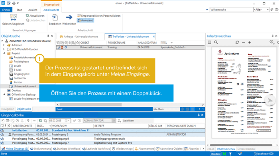Select Fotoarchiv in the object tree

click(x=20, y=78)
